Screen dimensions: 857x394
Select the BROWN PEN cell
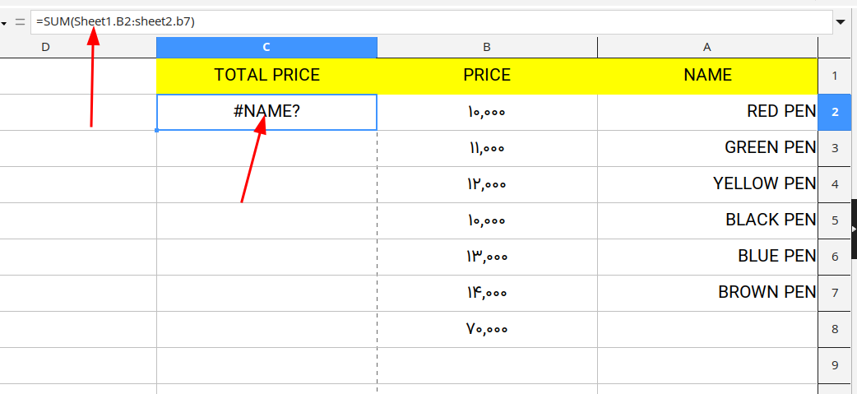[x=707, y=293]
